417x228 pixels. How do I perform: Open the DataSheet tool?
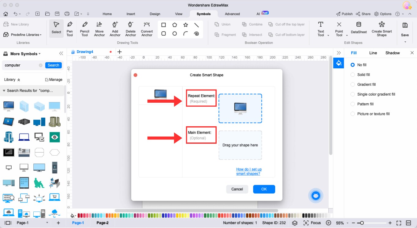359,28
